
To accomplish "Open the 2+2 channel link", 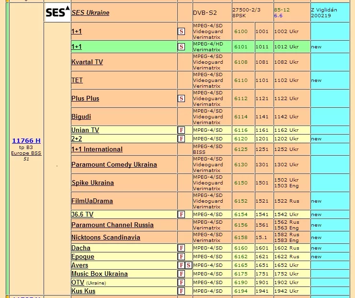I will pos(77,138).
